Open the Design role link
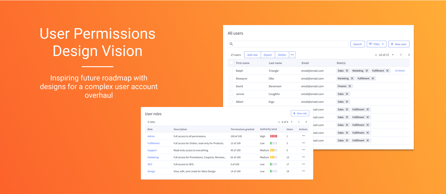 (151, 171)
